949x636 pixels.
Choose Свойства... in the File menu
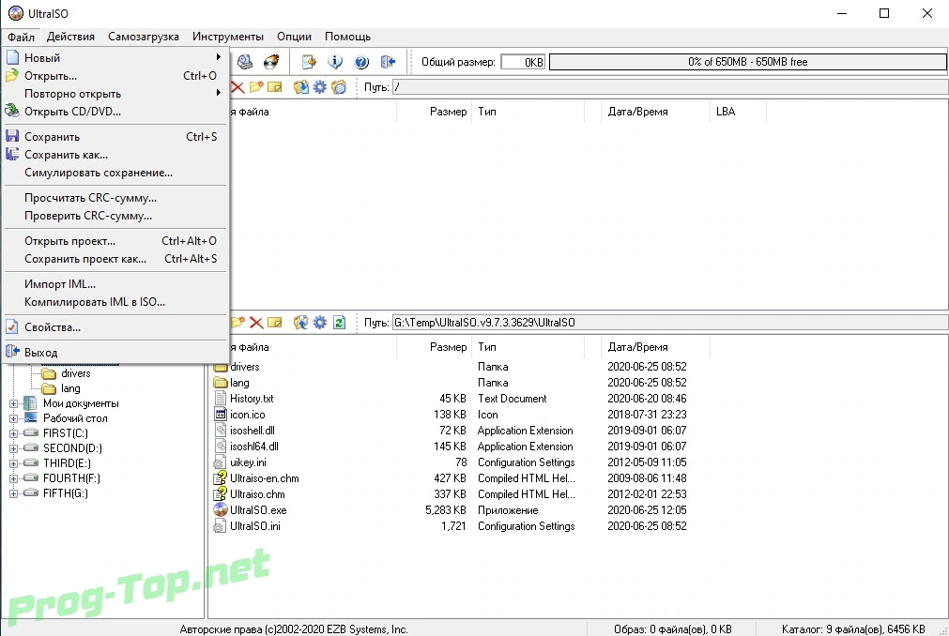point(115,327)
